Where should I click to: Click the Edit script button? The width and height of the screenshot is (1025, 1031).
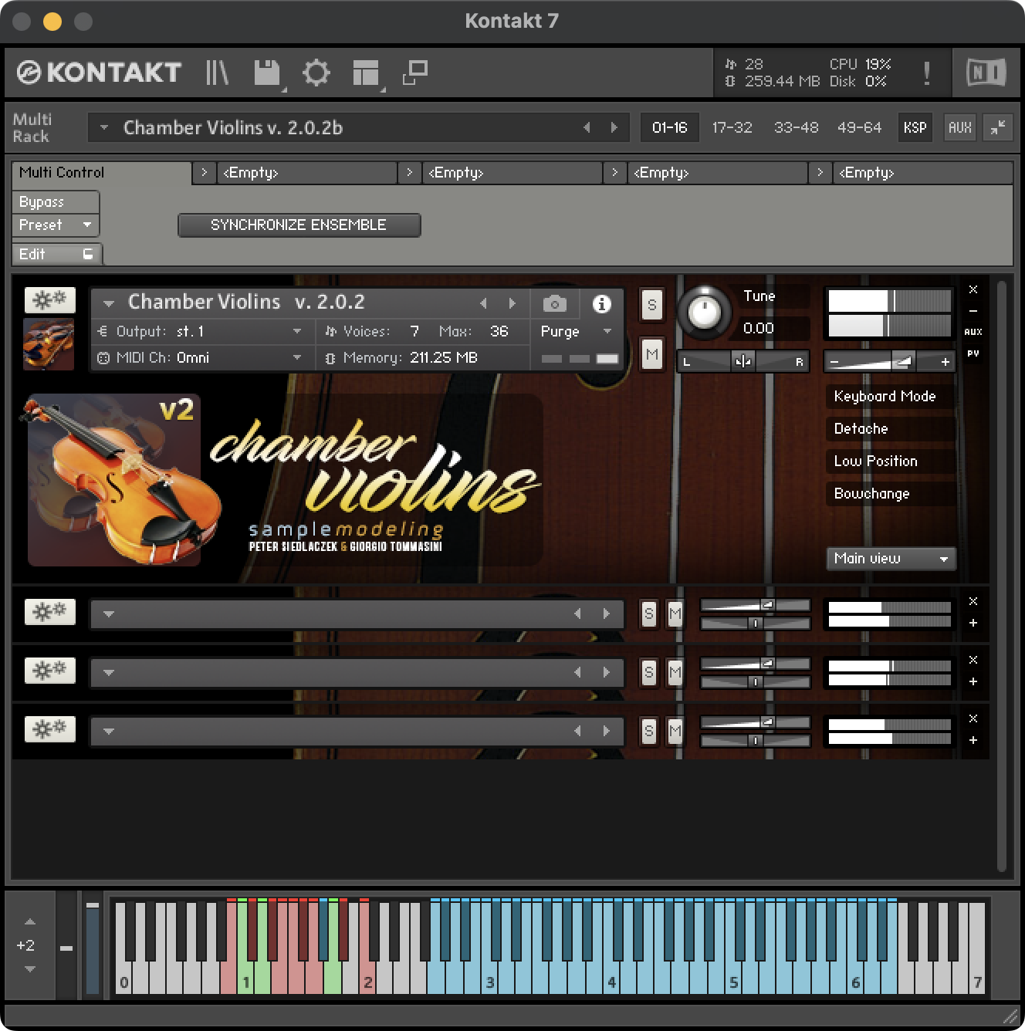pos(56,254)
